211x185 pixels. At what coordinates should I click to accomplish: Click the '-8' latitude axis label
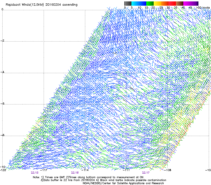2,135
